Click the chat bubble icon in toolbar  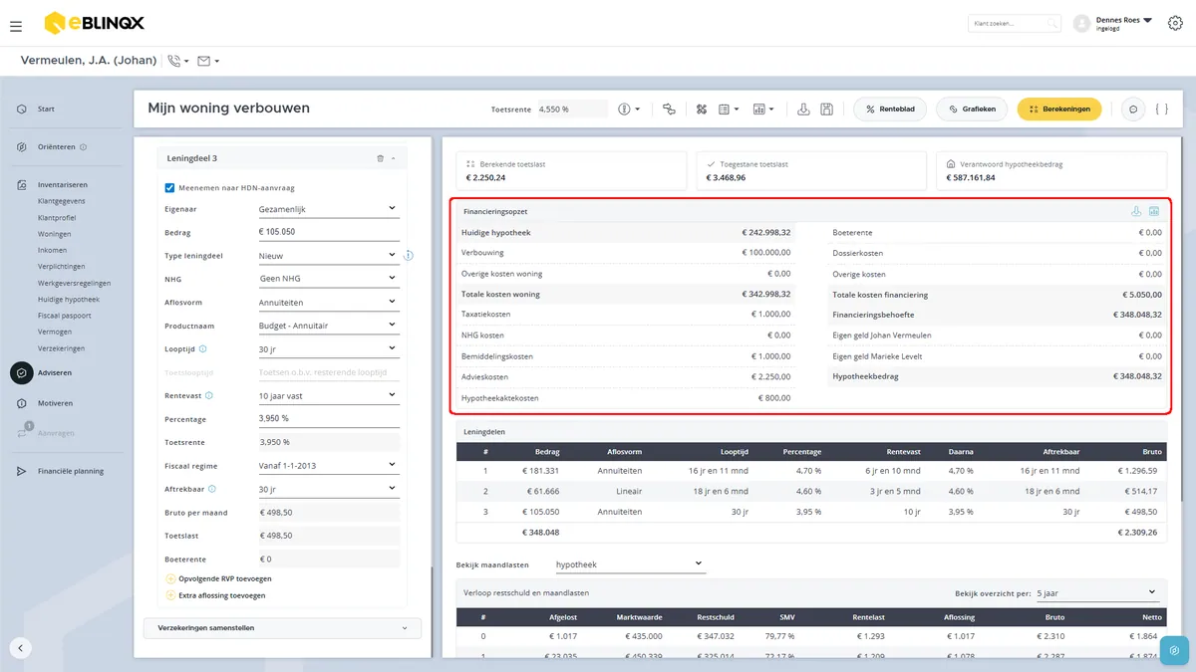[1132, 109]
